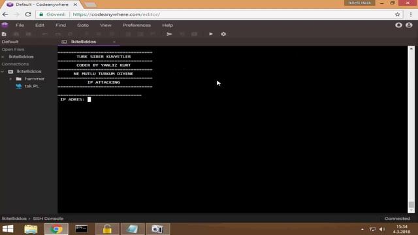Open the Edit menu
Screen dimensions: 418x235
point(40,25)
